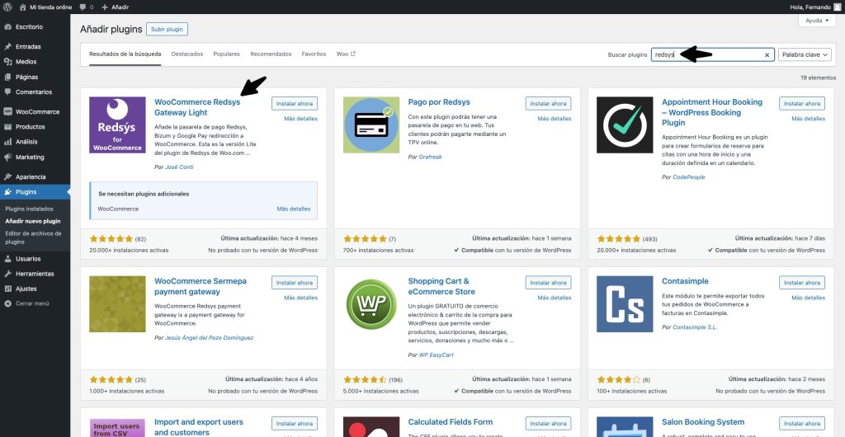Install the Contasimple plugin

[x=802, y=283]
